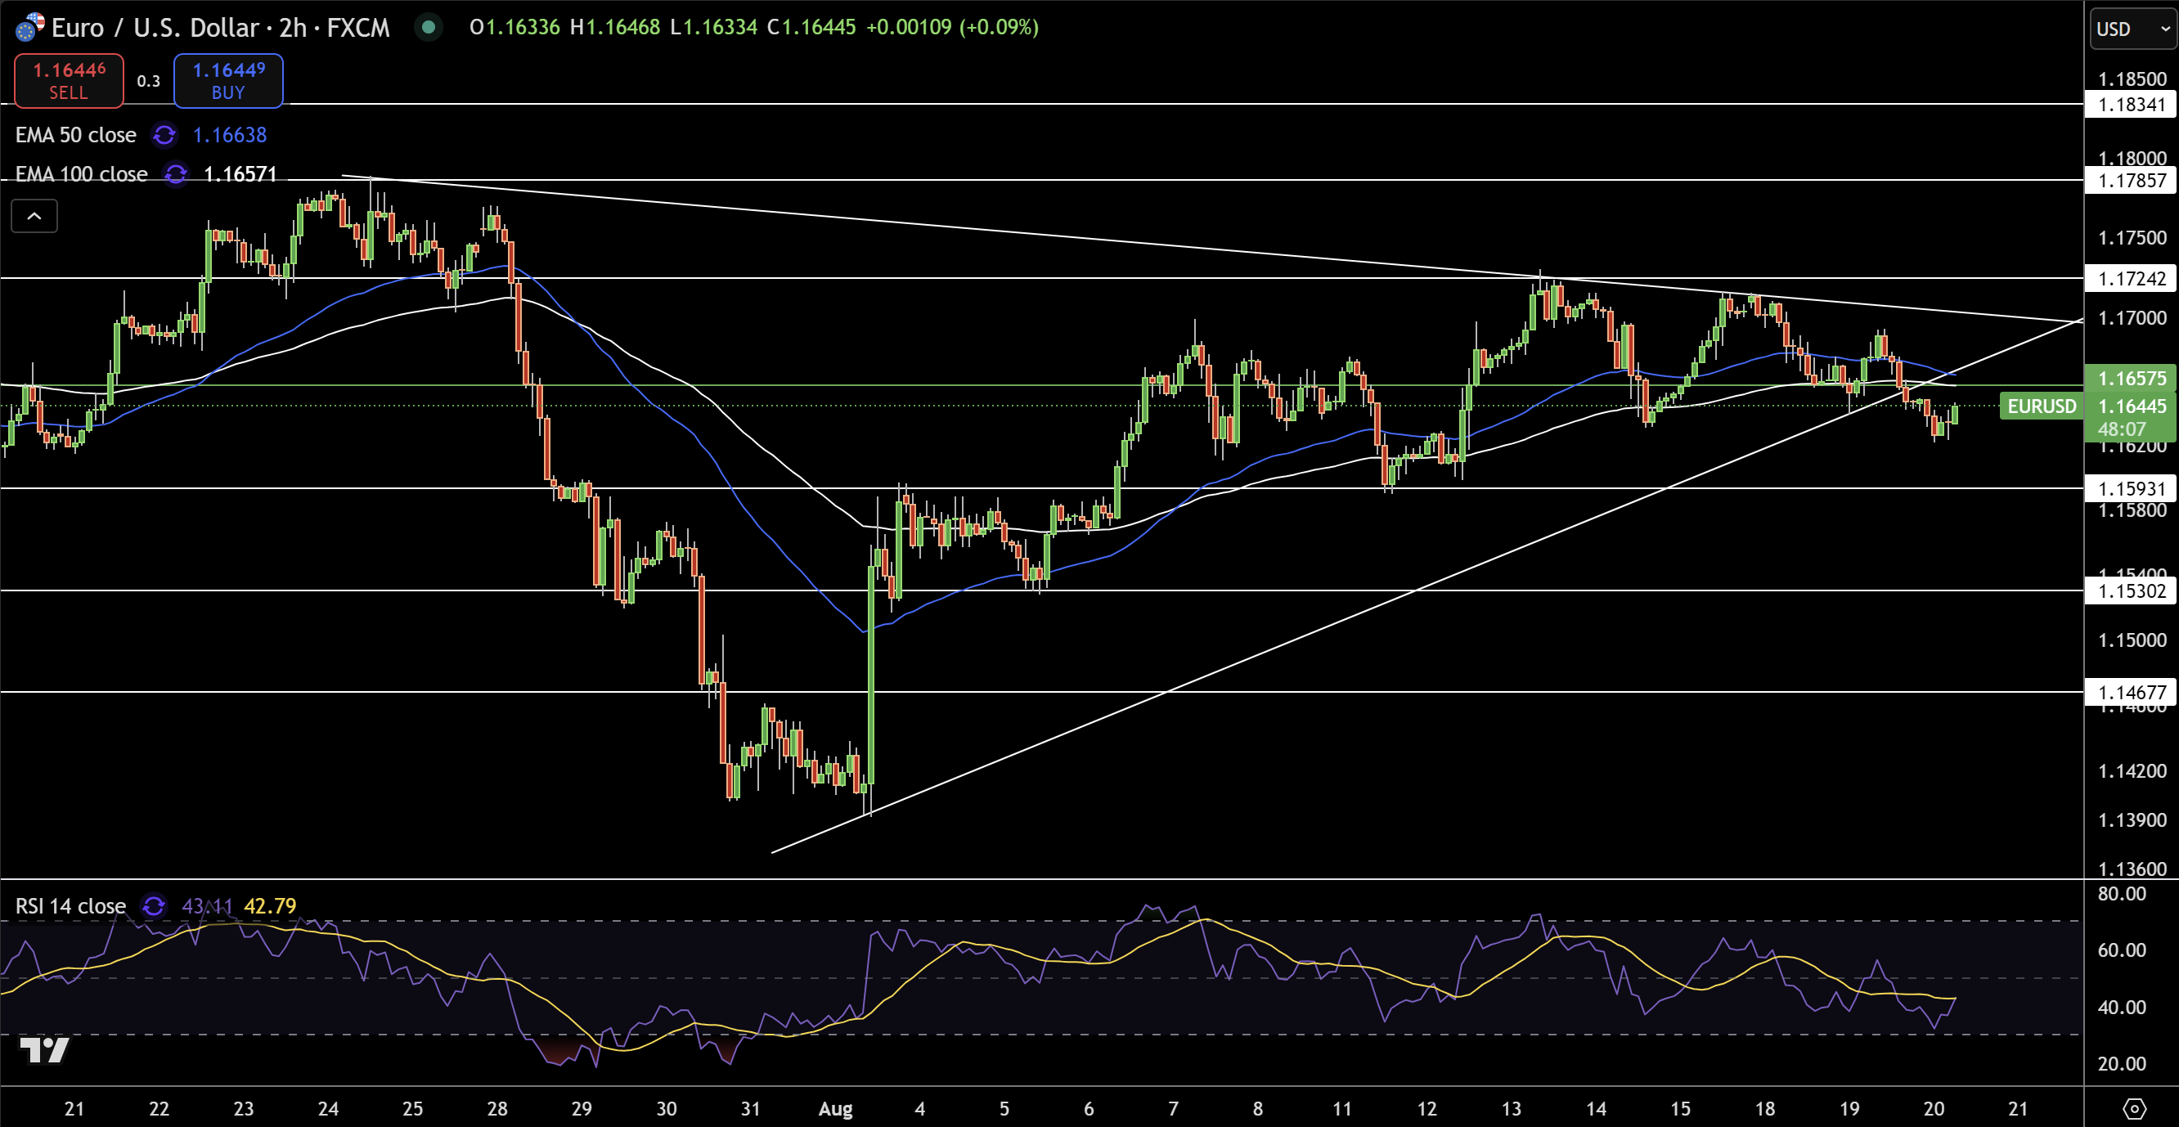Open the USD currency dropdown
The image size is (2179, 1127).
coord(2133,29)
